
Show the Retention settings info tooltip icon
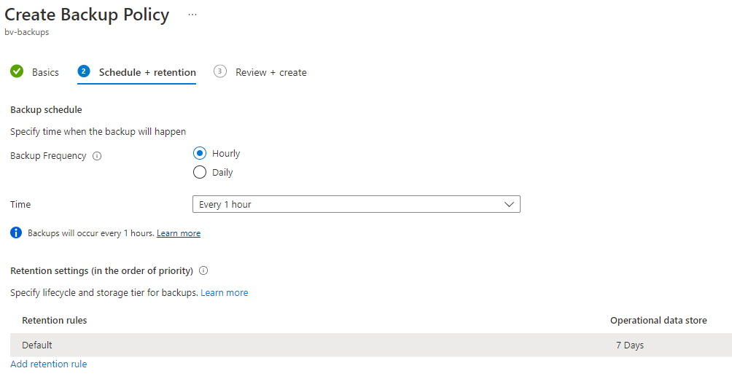pos(203,270)
